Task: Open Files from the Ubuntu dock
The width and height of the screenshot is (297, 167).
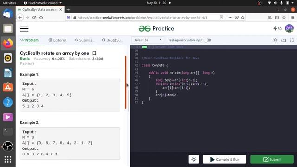Action: coord(8,28)
